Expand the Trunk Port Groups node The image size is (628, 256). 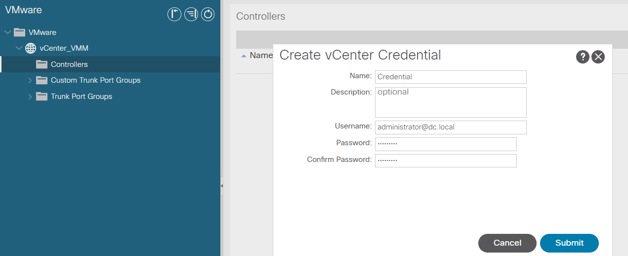pos(30,96)
